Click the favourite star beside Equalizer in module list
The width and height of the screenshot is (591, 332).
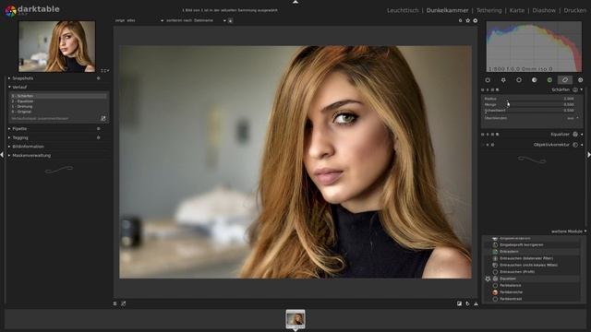pos(488,279)
